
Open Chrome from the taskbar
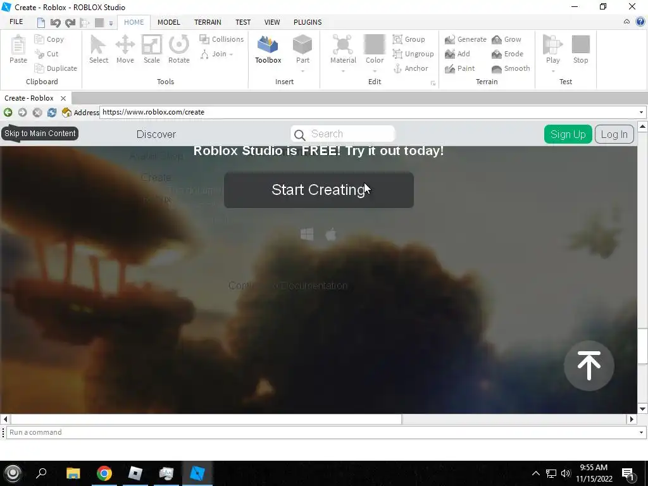[104, 473]
